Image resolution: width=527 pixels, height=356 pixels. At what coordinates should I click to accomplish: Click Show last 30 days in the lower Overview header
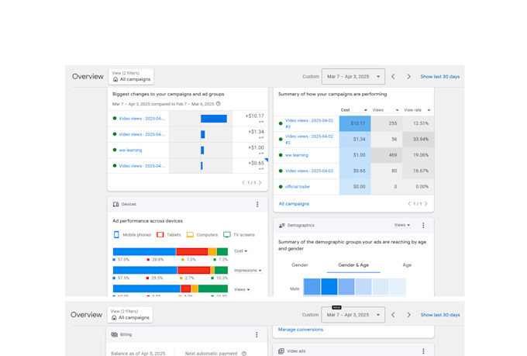pos(440,315)
